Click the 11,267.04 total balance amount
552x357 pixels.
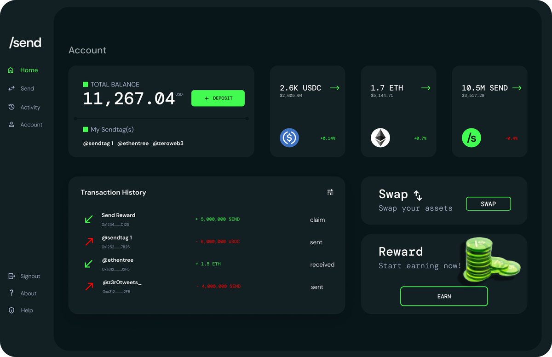pos(129,98)
